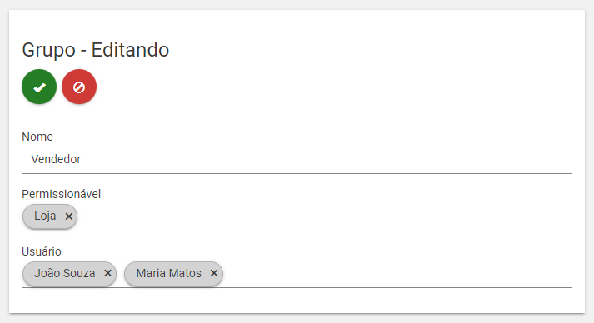
Task: Focus the Permissionável chips input area
Action: pos(297,217)
